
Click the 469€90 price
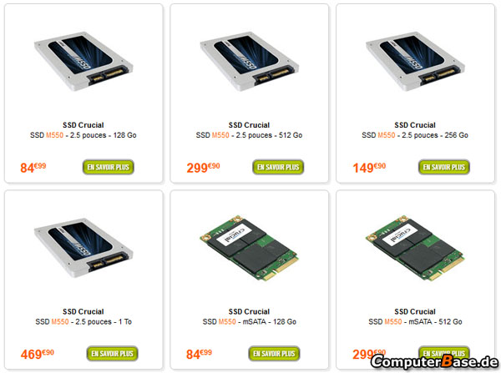click(x=37, y=354)
